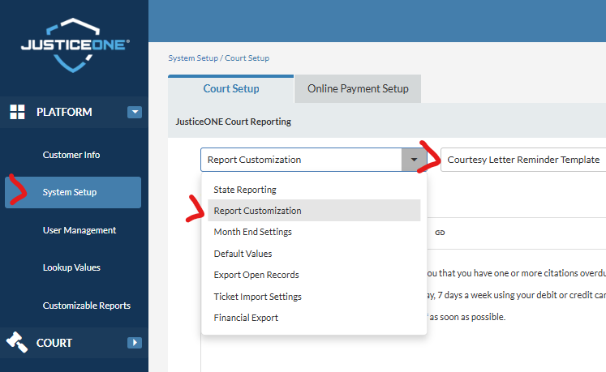Open User Management in sidebar

pyautogui.click(x=80, y=230)
